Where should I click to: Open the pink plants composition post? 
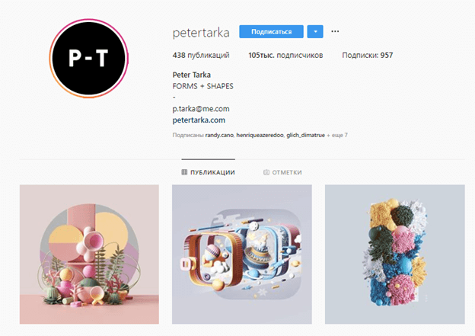tap(89, 254)
